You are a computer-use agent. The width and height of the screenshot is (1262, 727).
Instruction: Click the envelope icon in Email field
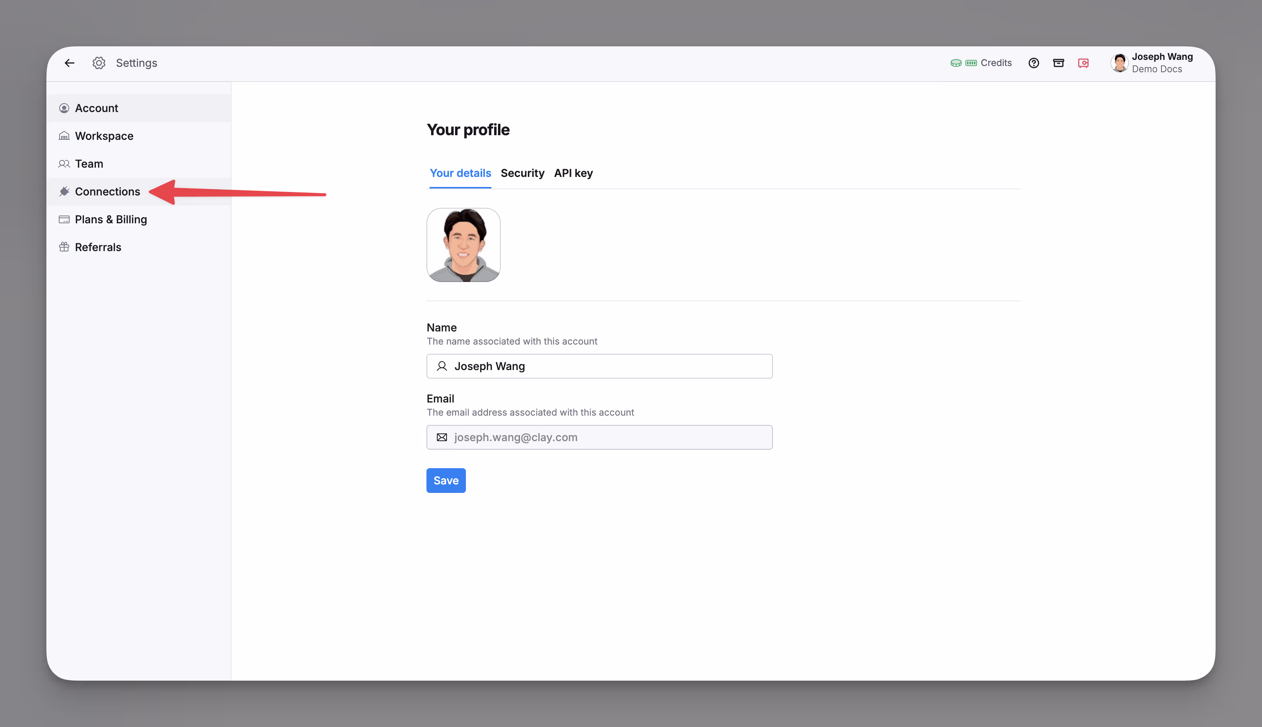(442, 437)
